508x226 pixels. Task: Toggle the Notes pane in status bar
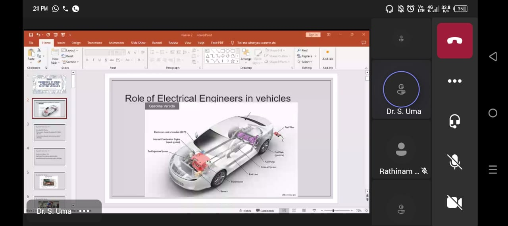click(x=245, y=211)
